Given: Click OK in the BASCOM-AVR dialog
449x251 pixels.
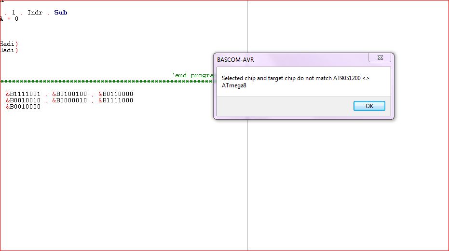Looking at the screenshot, I should click(369, 106).
